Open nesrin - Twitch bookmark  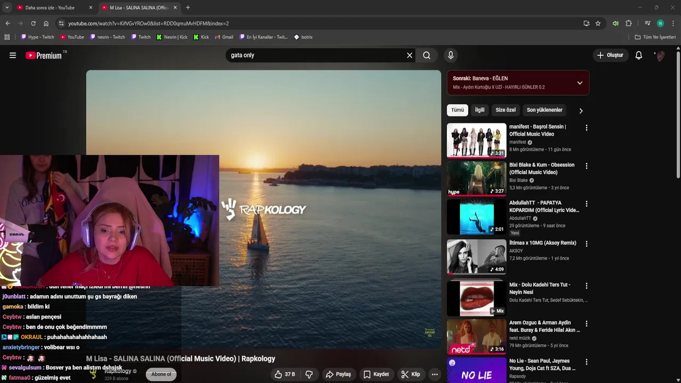(x=107, y=37)
